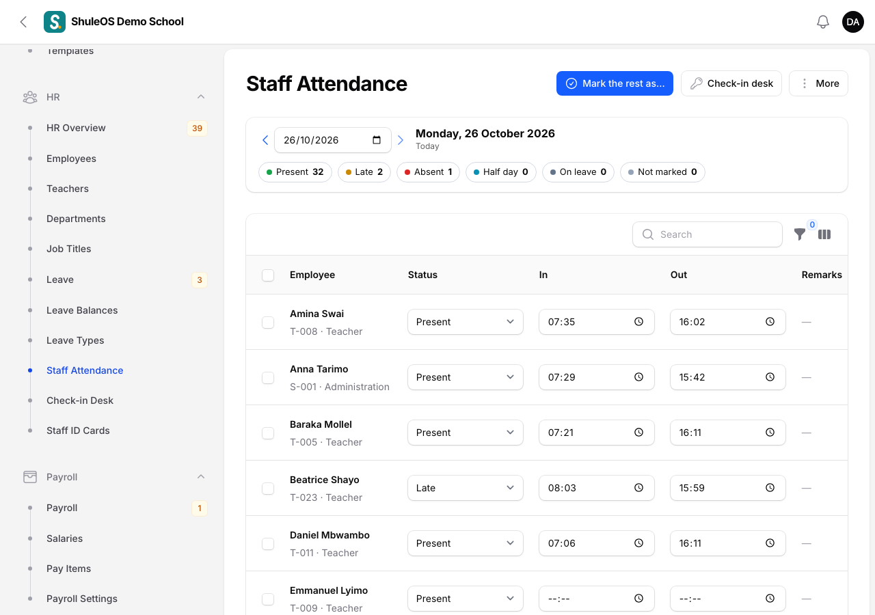Open Salaries in the sidebar
875x615 pixels.
pyautogui.click(x=64, y=538)
